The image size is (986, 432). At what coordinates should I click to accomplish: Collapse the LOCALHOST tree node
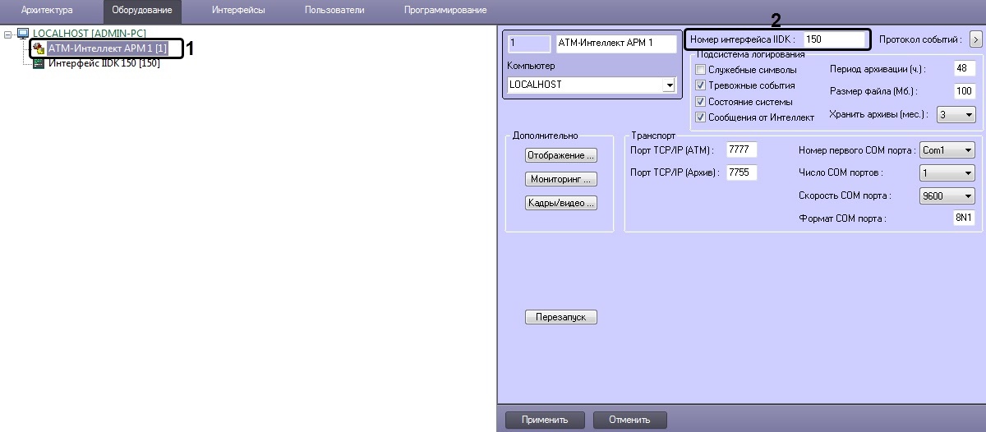8,34
